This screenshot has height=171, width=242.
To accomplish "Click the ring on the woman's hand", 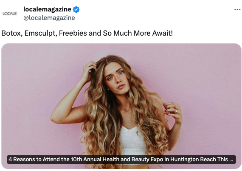I will 176,111.
